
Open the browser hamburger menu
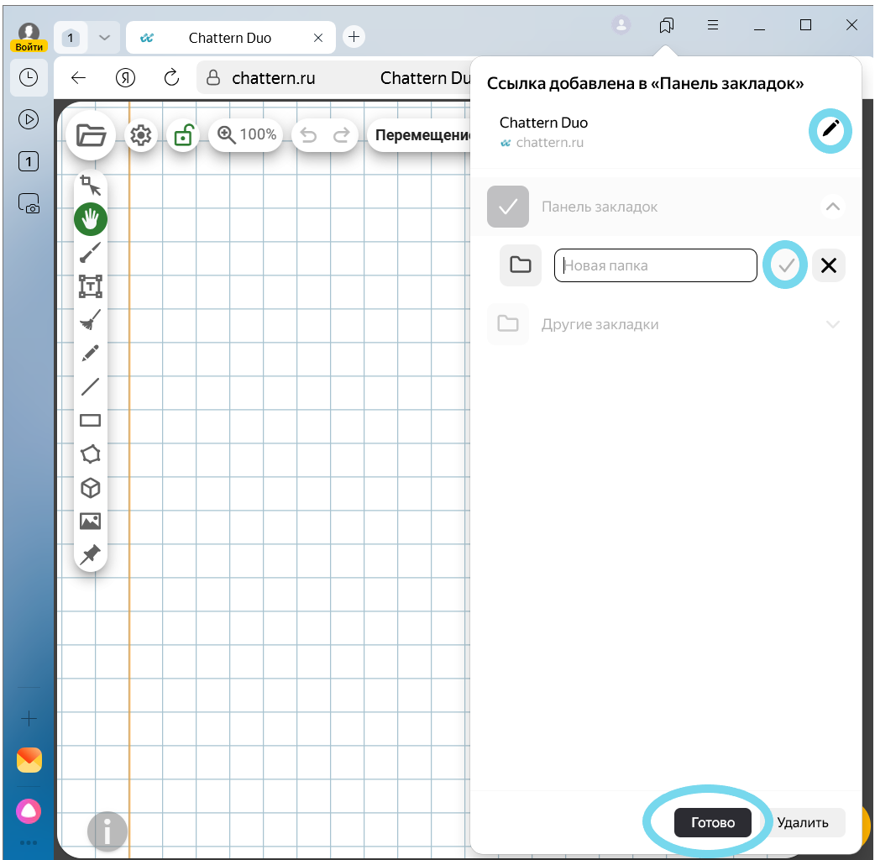point(713,25)
